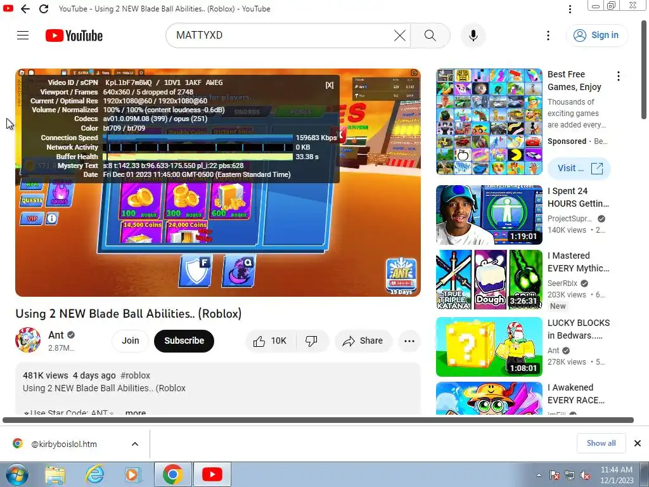Reload the page with the refresh icon

[x=44, y=9]
